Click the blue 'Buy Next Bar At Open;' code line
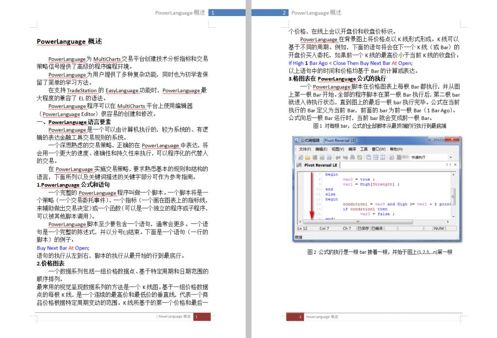Image resolution: width=497 pixels, height=338 pixels. (63, 248)
